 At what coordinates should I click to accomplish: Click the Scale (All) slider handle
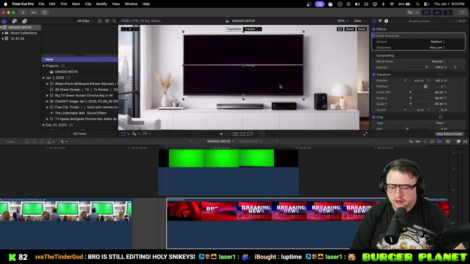pyautogui.click(x=411, y=92)
